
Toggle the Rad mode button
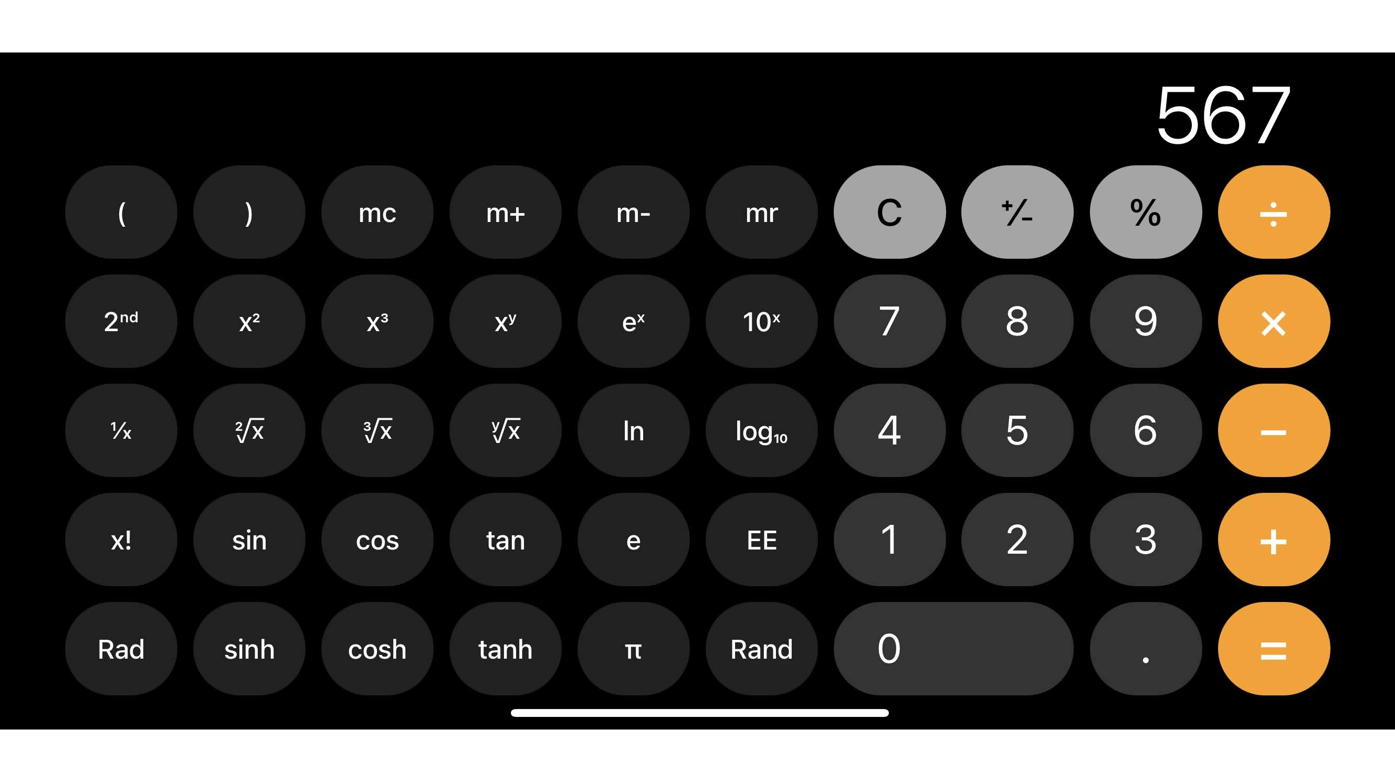click(121, 649)
